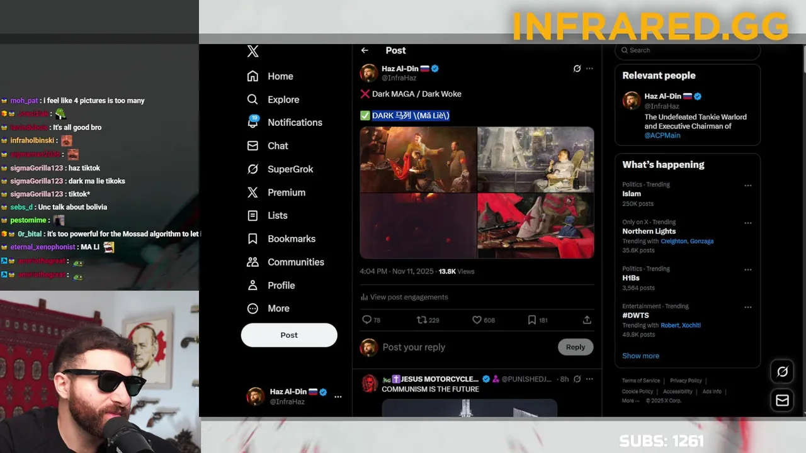
Task: Click the X logo icon
Action: click(253, 52)
